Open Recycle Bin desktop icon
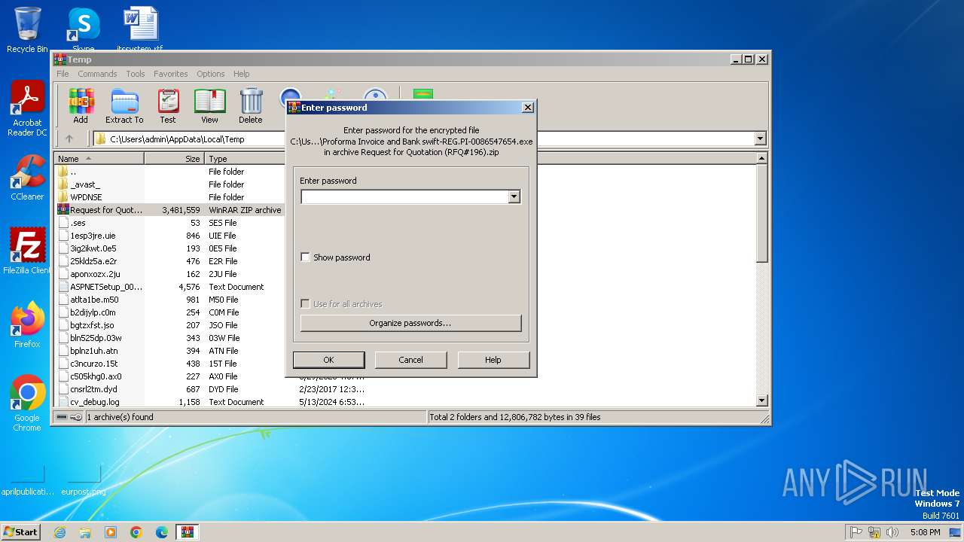The image size is (964, 542). (x=27, y=30)
